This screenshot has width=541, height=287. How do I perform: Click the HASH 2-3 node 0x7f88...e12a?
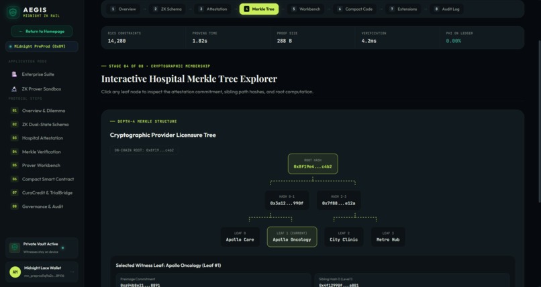pyautogui.click(x=338, y=200)
